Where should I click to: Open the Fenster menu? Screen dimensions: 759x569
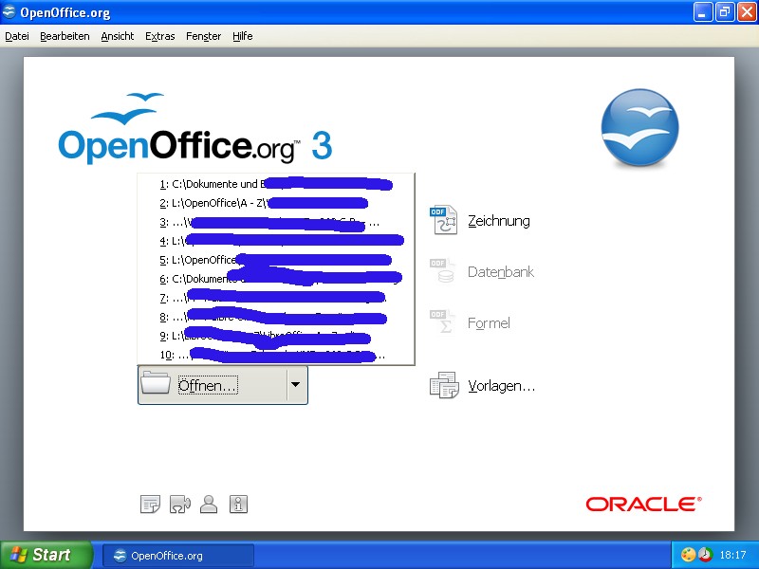tap(203, 36)
